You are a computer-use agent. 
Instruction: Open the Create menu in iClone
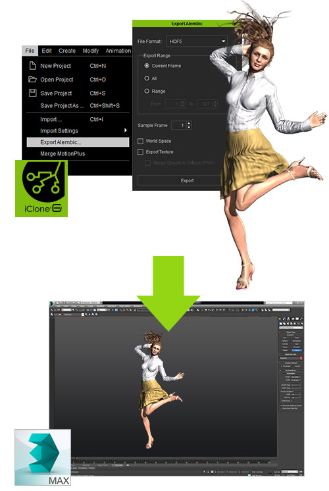coord(67,51)
